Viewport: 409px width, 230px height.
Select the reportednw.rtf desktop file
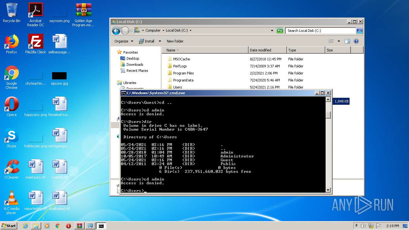pyautogui.click(x=35, y=201)
